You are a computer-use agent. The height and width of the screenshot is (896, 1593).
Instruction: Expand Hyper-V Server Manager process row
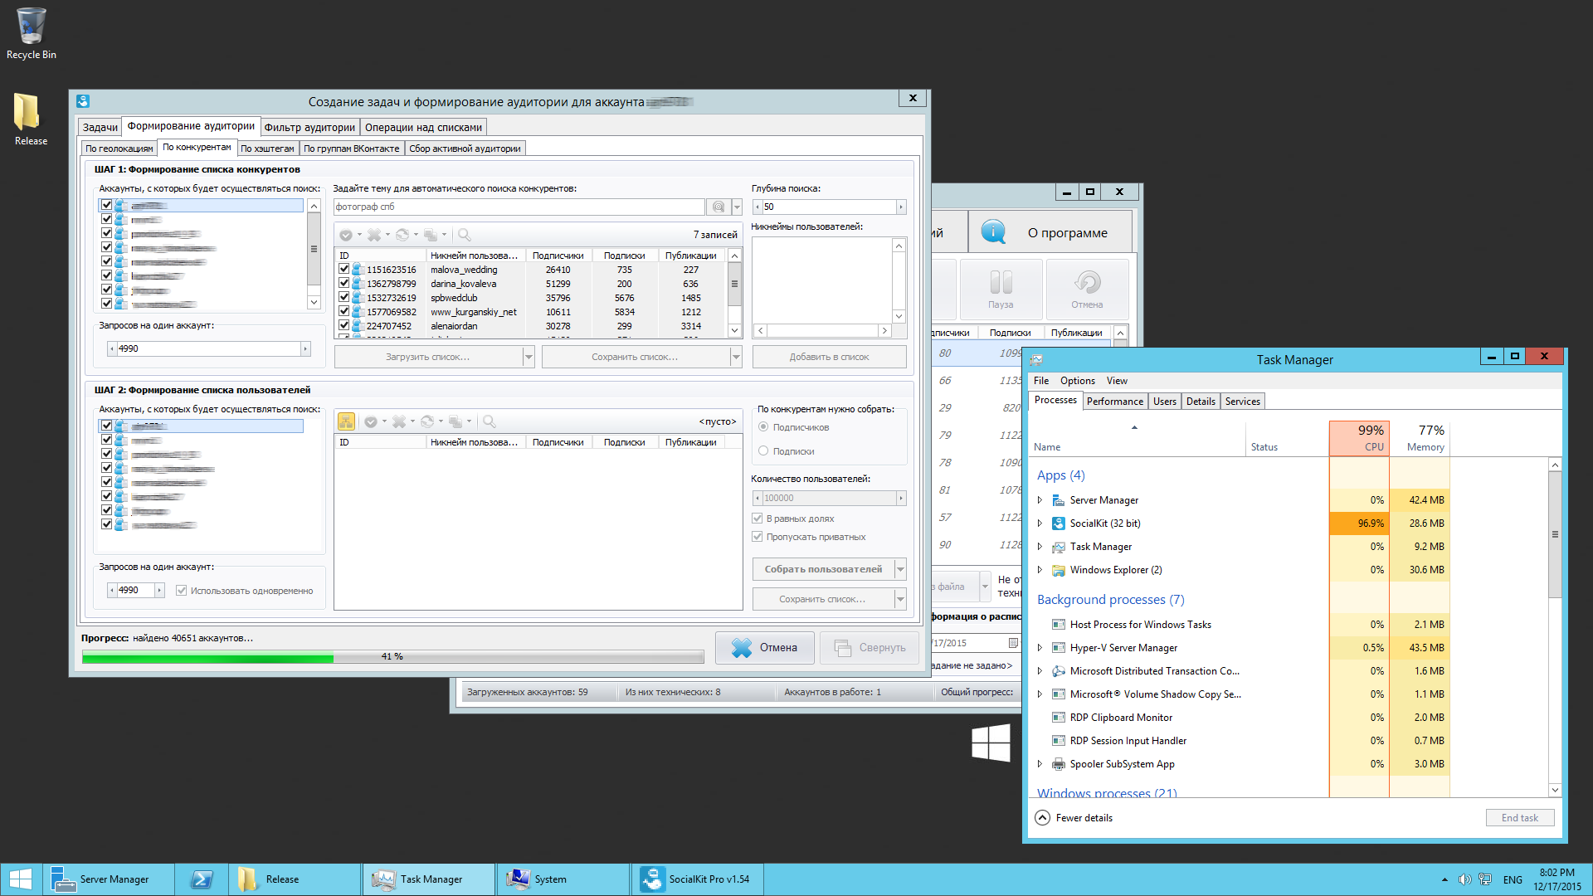(x=1040, y=648)
